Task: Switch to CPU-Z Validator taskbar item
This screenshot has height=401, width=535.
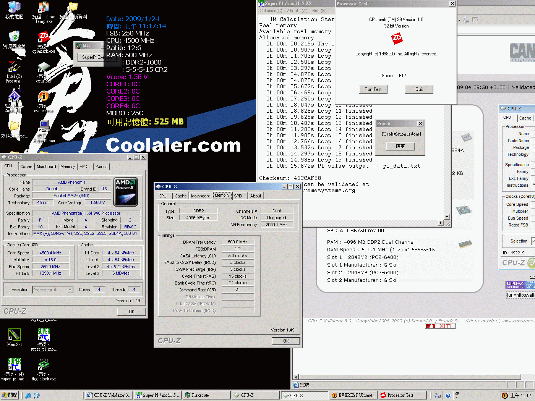Action: pyautogui.click(x=109, y=395)
